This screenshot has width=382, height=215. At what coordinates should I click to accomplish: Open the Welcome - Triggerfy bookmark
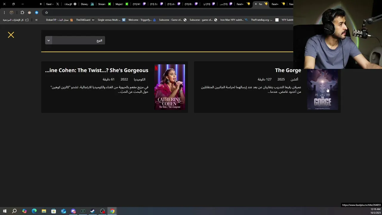point(142,20)
